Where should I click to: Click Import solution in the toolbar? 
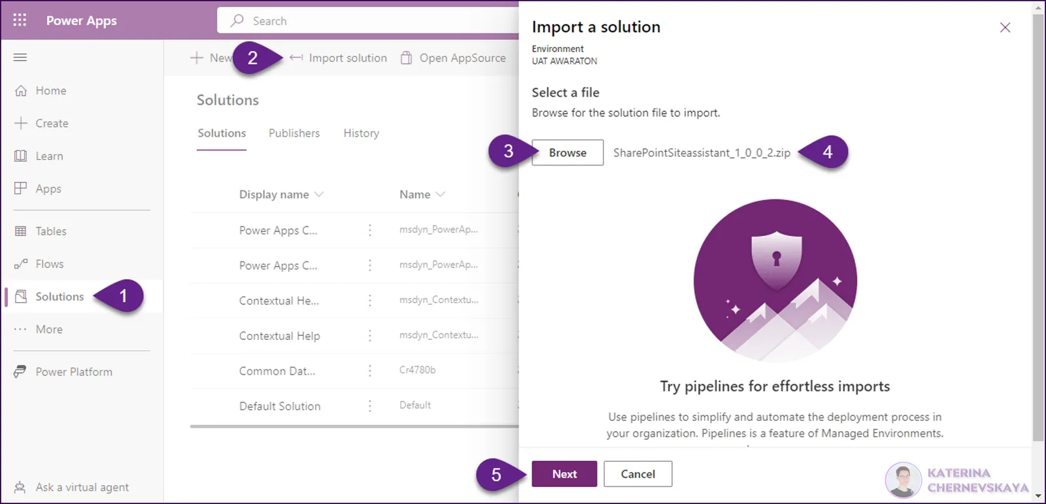point(338,58)
